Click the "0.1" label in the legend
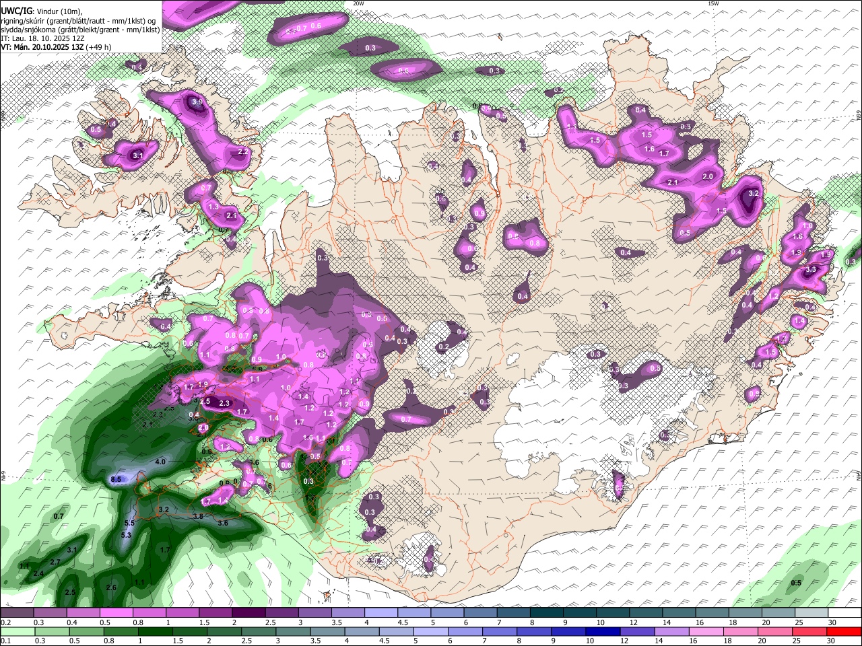 tap(6, 641)
